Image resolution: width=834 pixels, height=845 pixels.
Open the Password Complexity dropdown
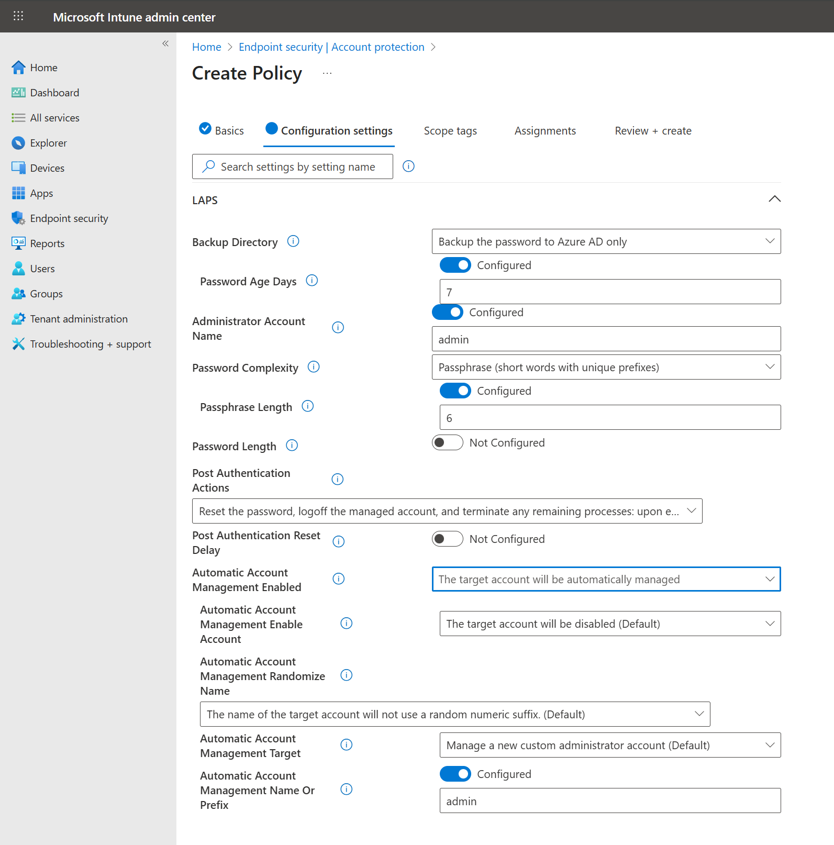click(606, 367)
